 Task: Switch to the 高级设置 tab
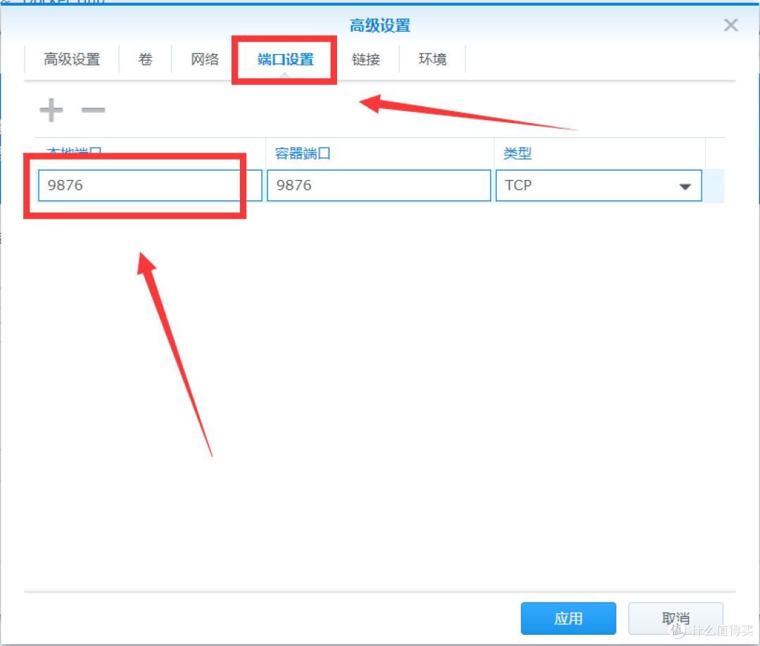(x=71, y=59)
